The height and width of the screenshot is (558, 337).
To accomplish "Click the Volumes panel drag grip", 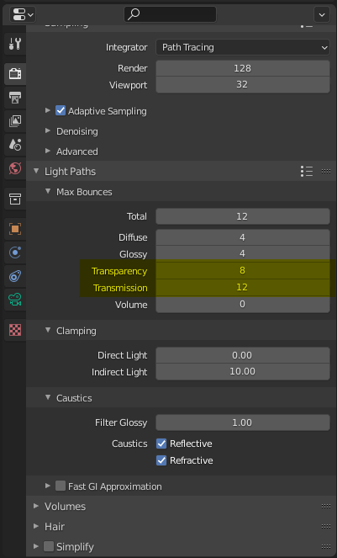I will click(326, 506).
